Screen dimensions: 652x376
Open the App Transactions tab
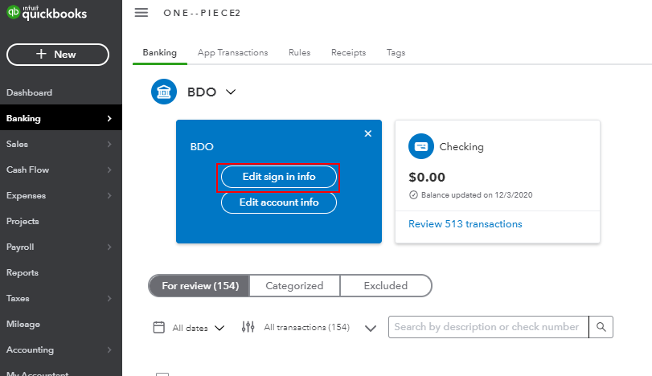pyautogui.click(x=233, y=53)
